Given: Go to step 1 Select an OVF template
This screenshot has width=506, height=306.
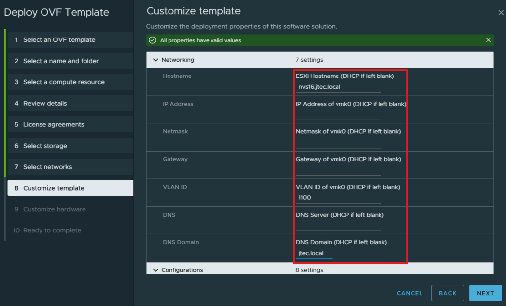Looking at the screenshot, I should 70,39.
